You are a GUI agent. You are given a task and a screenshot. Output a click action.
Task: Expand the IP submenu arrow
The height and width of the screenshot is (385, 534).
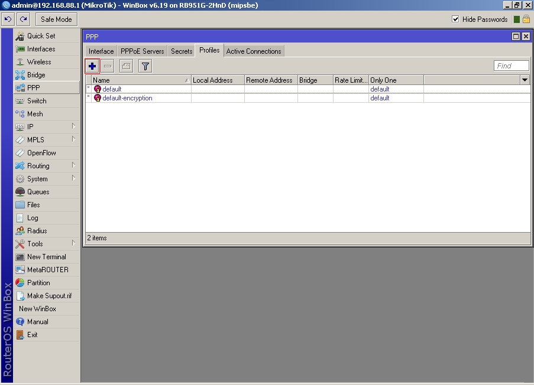(73, 126)
